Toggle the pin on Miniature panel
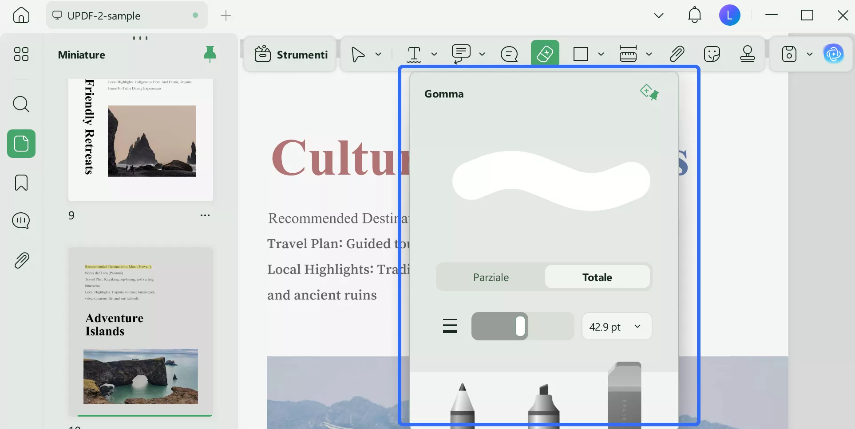 pyautogui.click(x=210, y=55)
